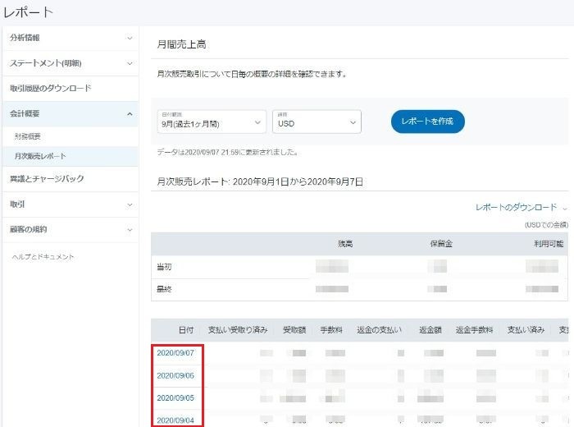
Task: Expand the ステートメント(明細) section chevron
Action: (x=130, y=63)
